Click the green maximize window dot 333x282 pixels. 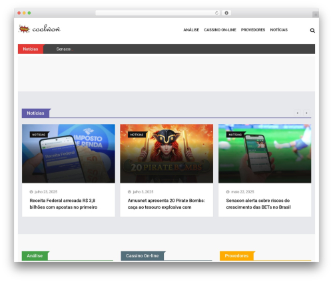point(29,13)
